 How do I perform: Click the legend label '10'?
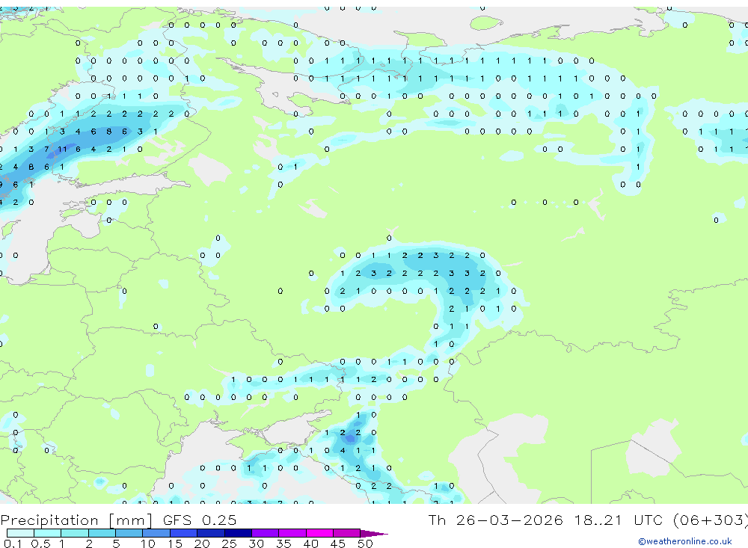tap(148, 544)
